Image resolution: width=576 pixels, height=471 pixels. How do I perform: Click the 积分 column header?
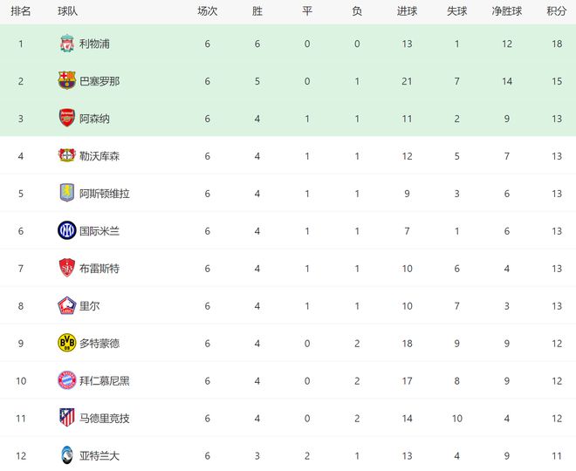tap(557, 11)
